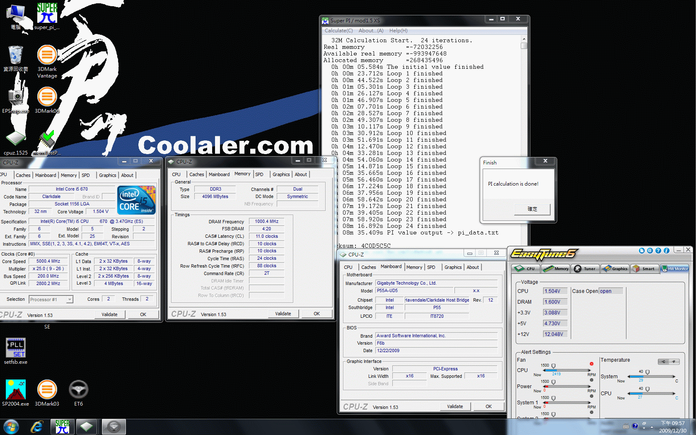Switch to Super PI in taskbar
Image resolution: width=696 pixels, height=435 pixels.
[63, 427]
